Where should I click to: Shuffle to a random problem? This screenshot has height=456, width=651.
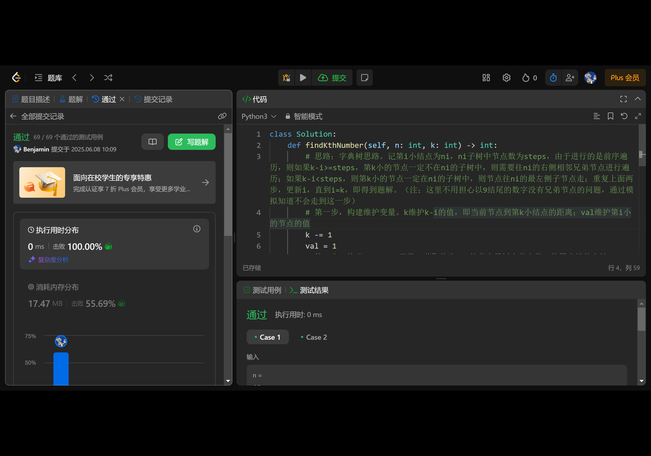click(x=108, y=77)
